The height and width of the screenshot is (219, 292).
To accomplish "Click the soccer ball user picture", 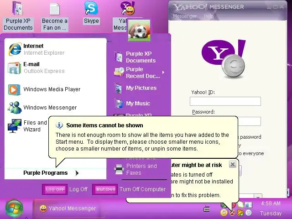I will coord(139,31).
